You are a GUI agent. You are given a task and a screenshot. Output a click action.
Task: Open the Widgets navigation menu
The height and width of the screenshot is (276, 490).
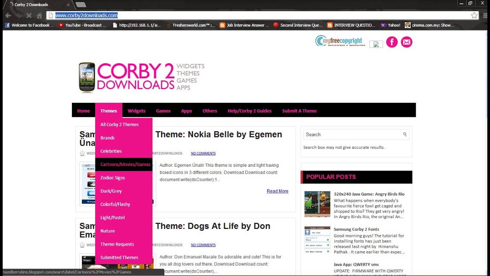click(137, 111)
